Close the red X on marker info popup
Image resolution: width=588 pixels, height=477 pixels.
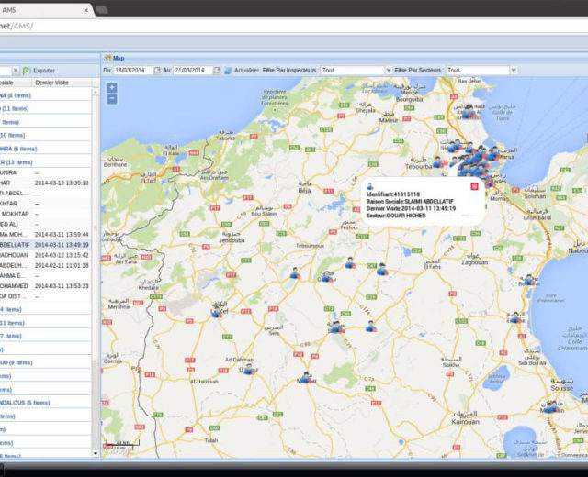coord(474,186)
